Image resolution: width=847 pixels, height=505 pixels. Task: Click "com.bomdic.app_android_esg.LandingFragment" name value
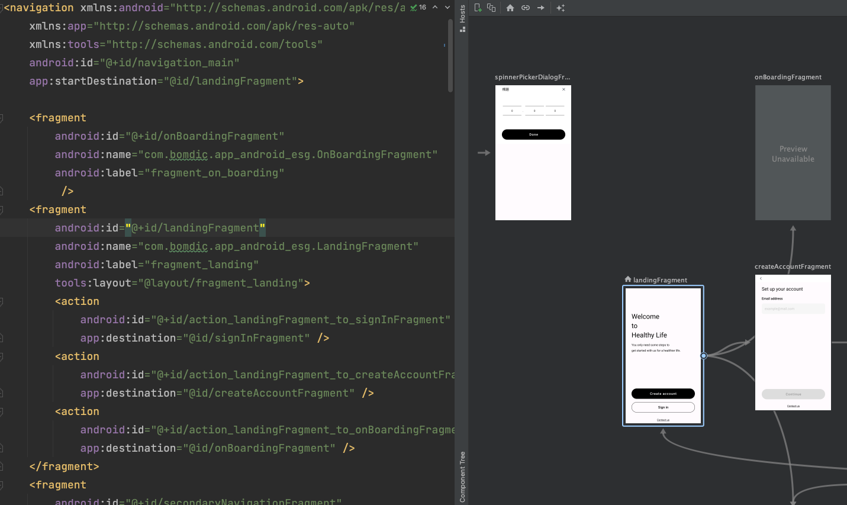[x=278, y=246]
